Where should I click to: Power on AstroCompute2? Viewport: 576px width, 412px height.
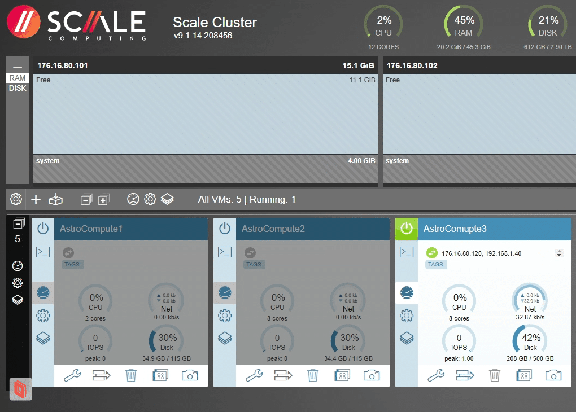[225, 229]
